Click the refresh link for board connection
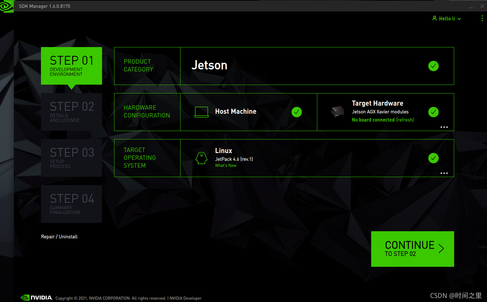Viewport: 487px width, 302px height. point(405,120)
